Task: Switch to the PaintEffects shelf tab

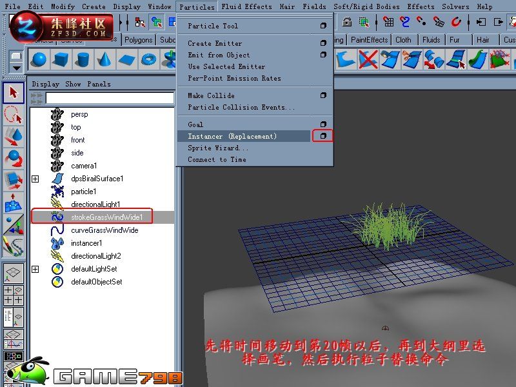Action: point(369,40)
